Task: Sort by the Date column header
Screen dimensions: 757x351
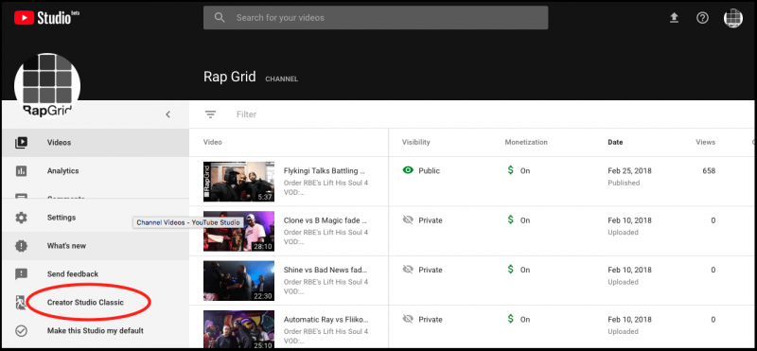Action: [x=615, y=143]
